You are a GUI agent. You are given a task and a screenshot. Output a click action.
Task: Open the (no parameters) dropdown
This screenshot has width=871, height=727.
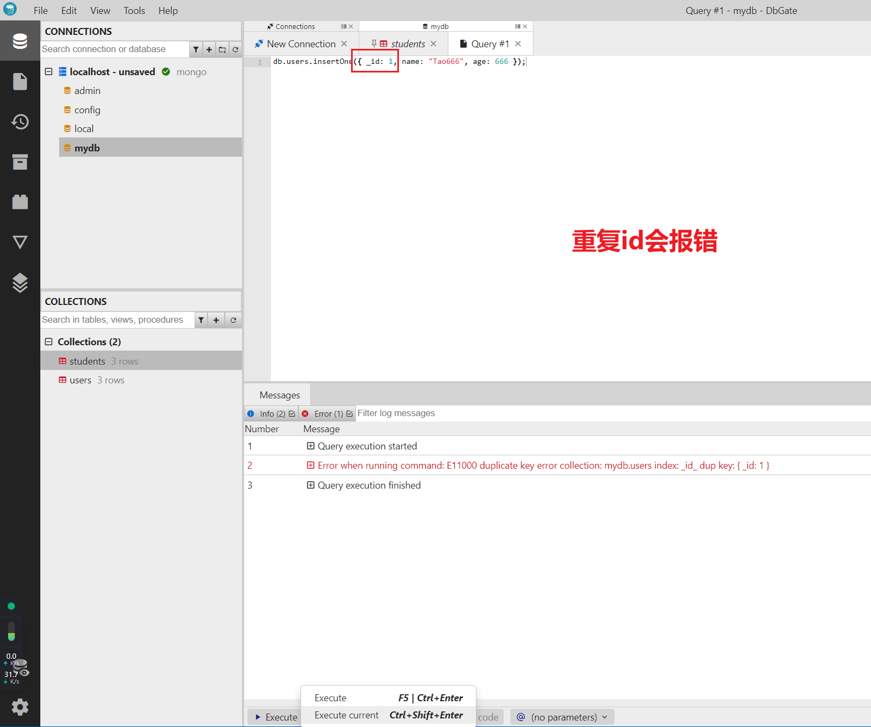[562, 717]
